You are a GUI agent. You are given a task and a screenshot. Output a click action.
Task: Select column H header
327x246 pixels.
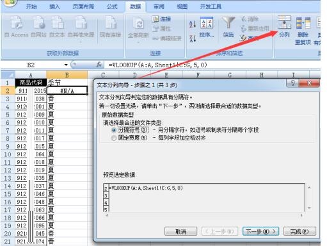click(x=262, y=75)
